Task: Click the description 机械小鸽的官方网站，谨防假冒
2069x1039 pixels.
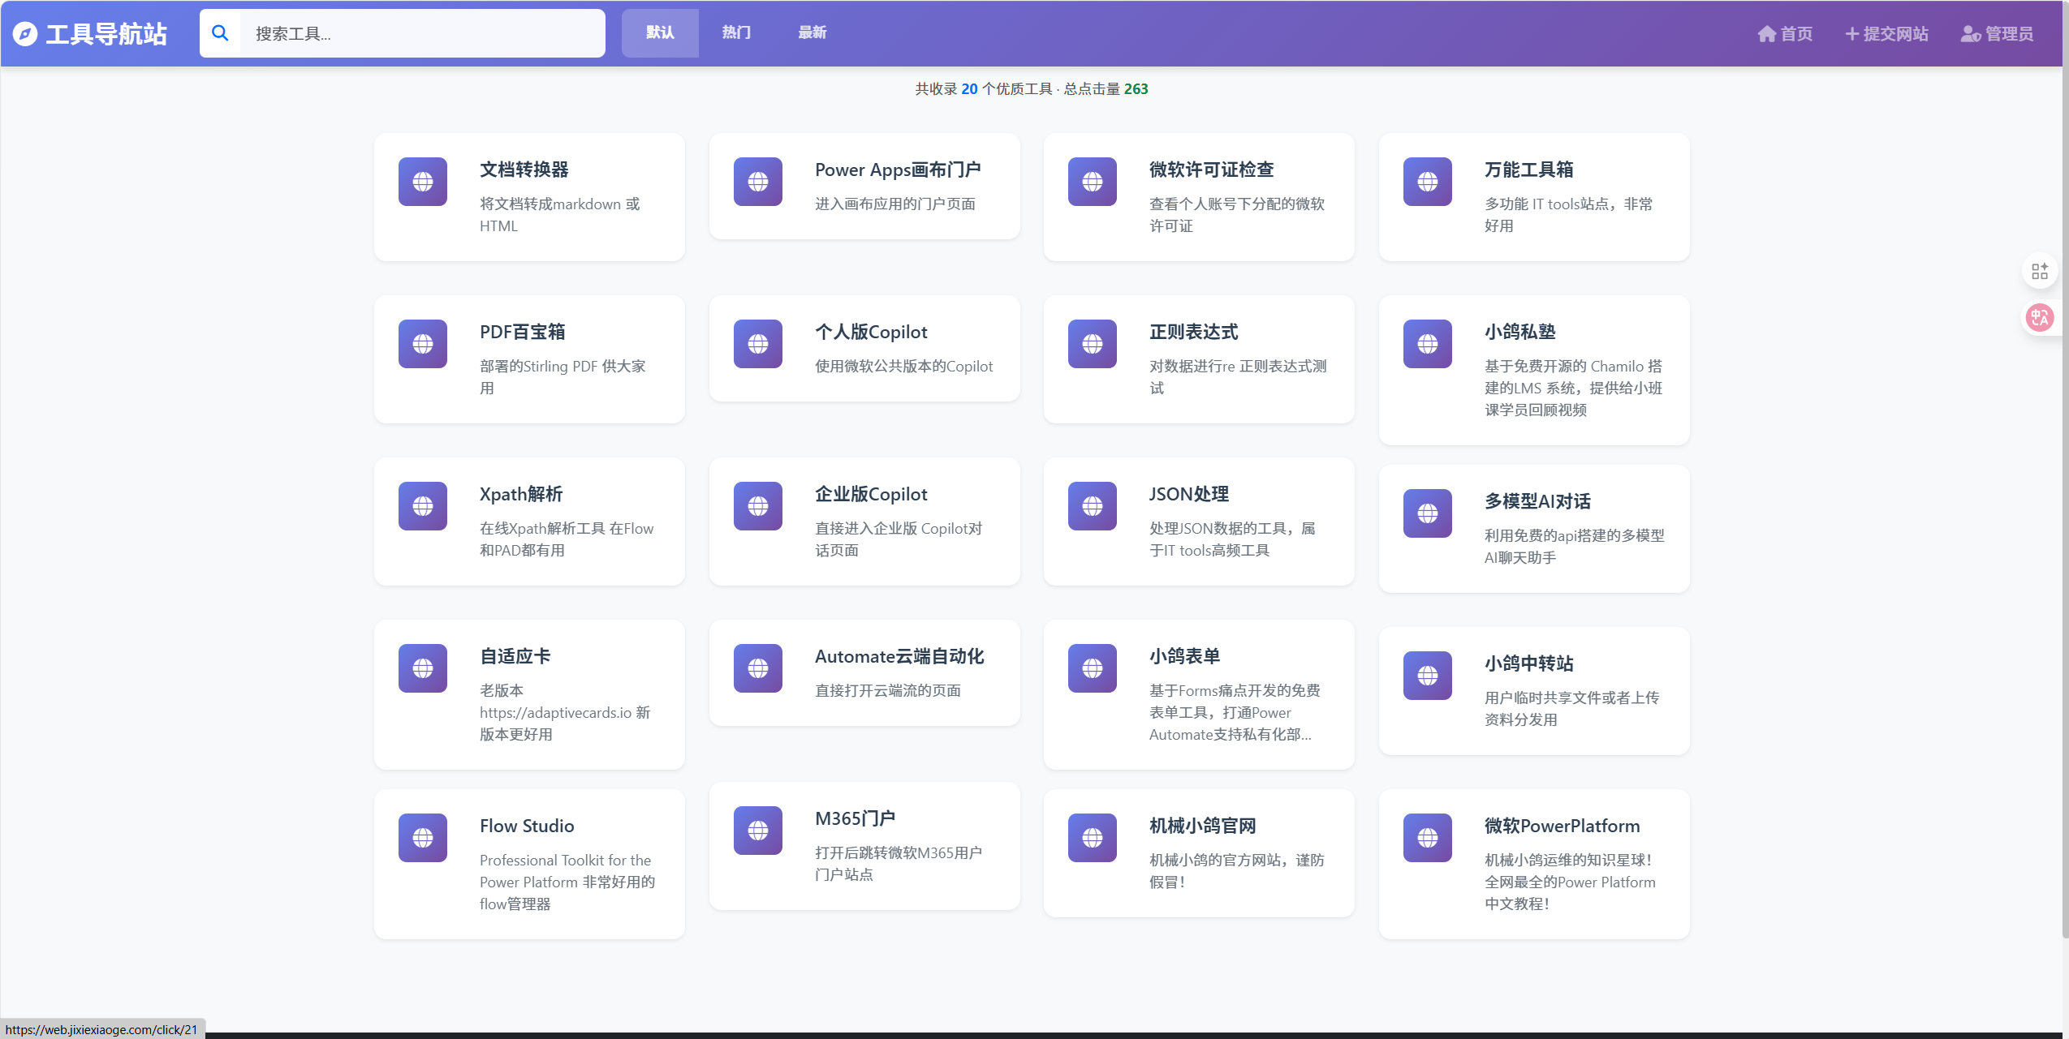Action: tap(1237, 871)
